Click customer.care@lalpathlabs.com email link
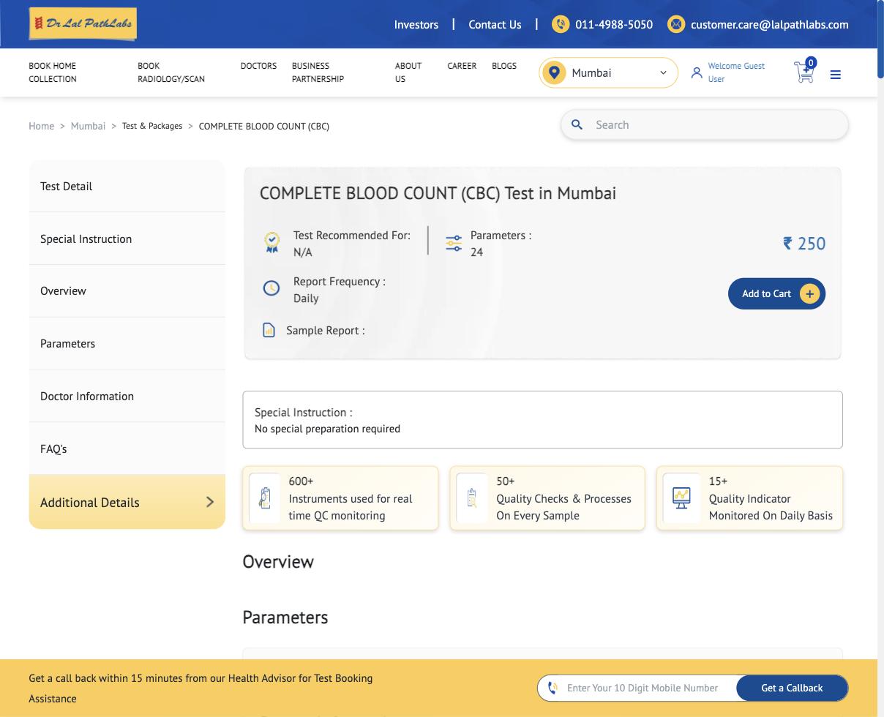Image resolution: width=884 pixels, height=717 pixels. coord(770,24)
